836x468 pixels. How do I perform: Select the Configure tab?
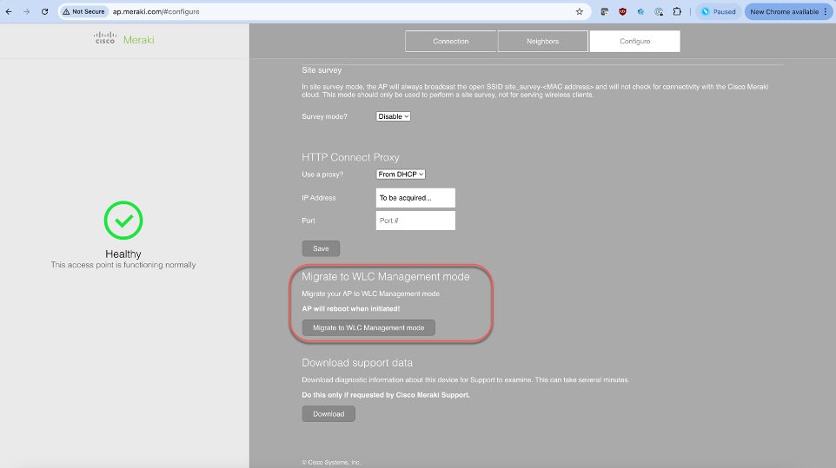[634, 41]
